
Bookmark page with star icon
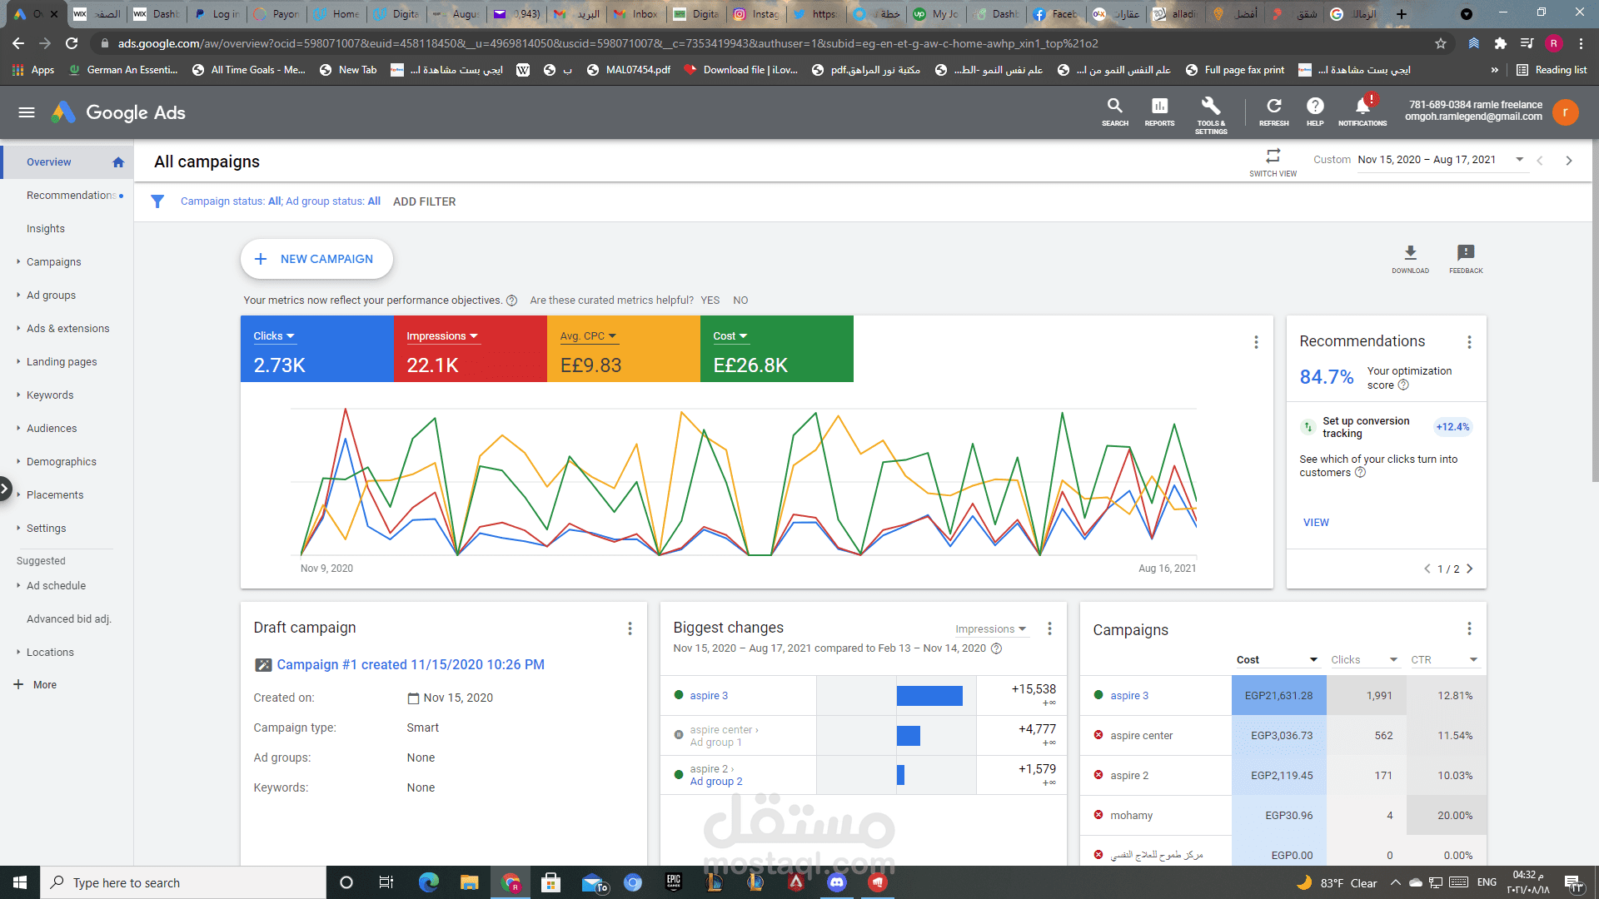[1441, 43]
